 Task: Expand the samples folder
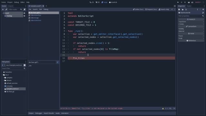tap(4, 78)
